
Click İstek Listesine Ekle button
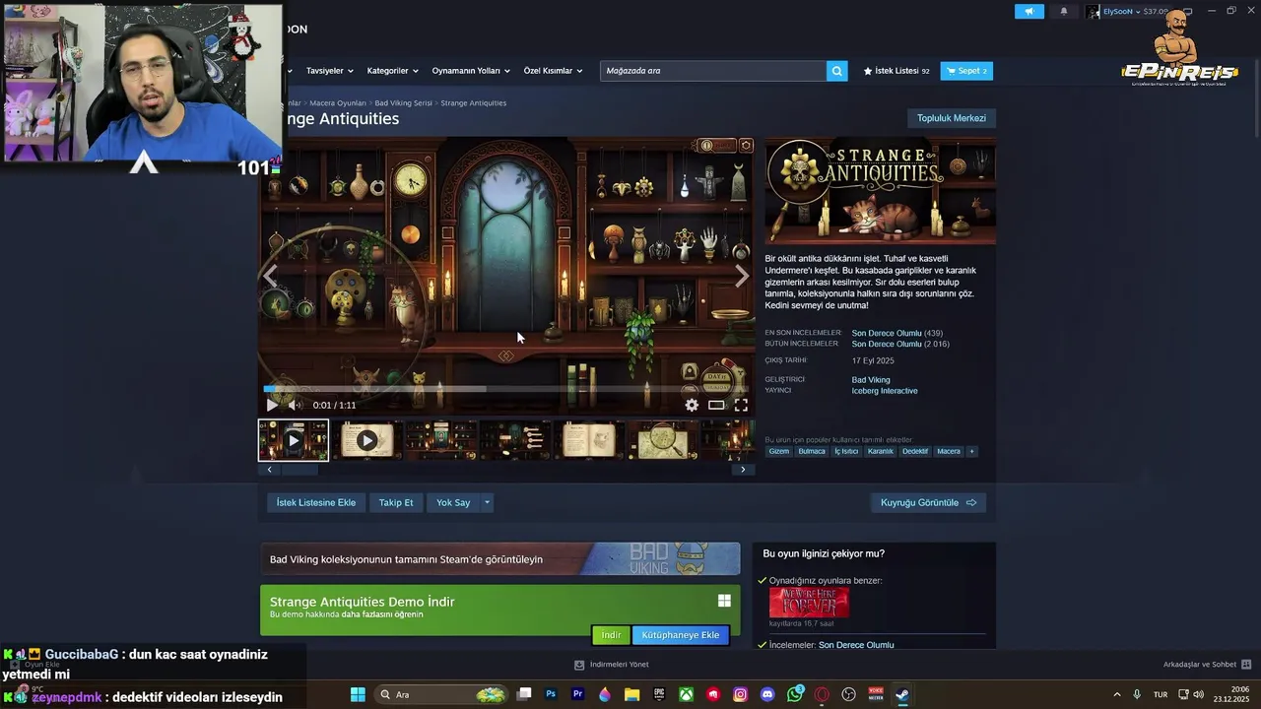316,503
